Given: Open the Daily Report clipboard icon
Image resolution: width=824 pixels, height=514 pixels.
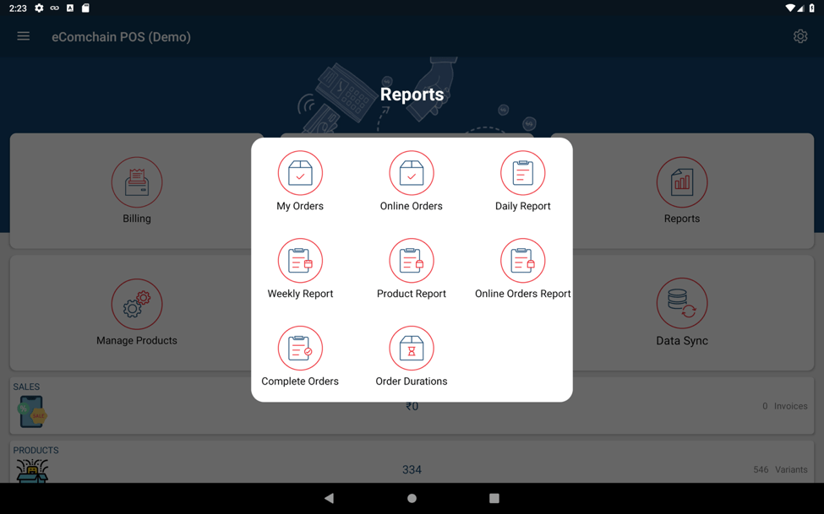Looking at the screenshot, I should pyautogui.click(x=523, y=173).
